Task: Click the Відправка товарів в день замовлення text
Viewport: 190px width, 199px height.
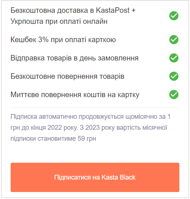Action: (74, 58)
